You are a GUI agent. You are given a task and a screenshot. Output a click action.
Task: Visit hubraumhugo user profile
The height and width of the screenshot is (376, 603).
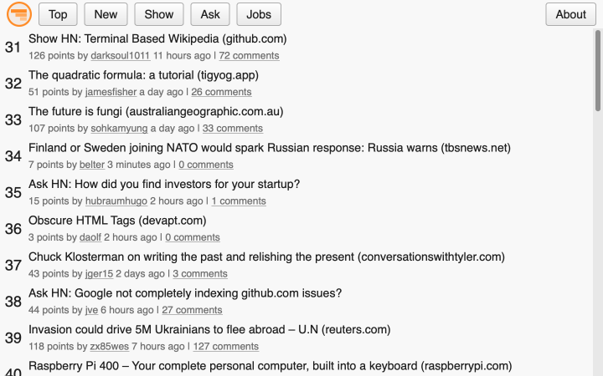[116, 201]
